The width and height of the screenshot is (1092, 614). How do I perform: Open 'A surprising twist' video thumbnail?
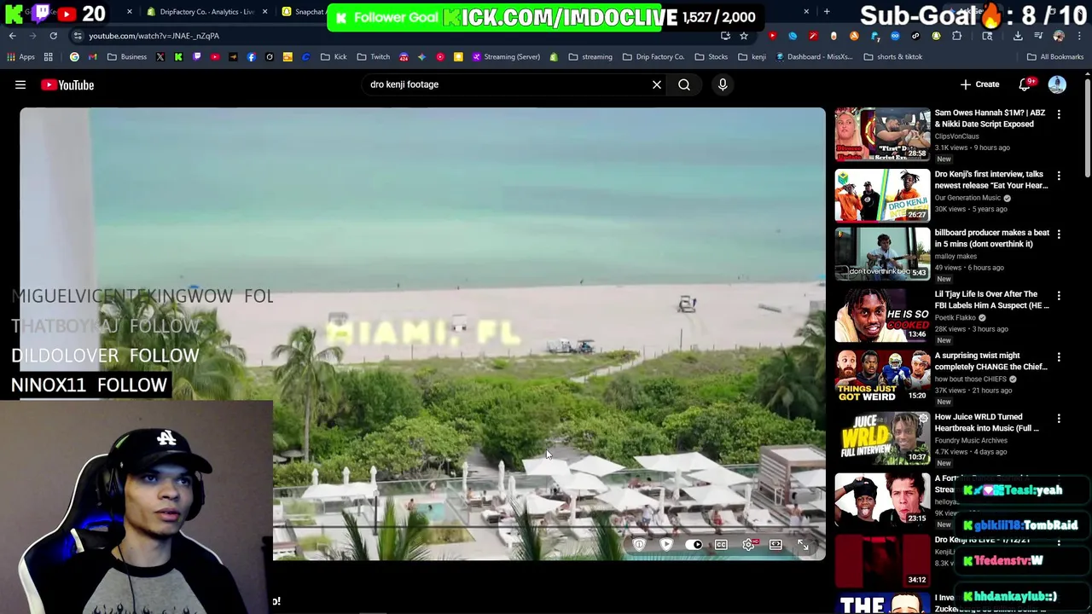(882, 377)
